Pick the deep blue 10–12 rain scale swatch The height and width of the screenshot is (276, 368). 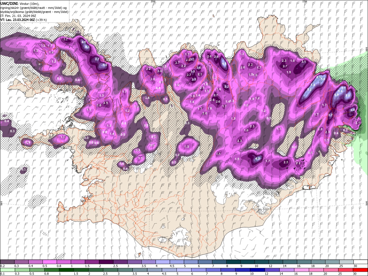point(257,270)
